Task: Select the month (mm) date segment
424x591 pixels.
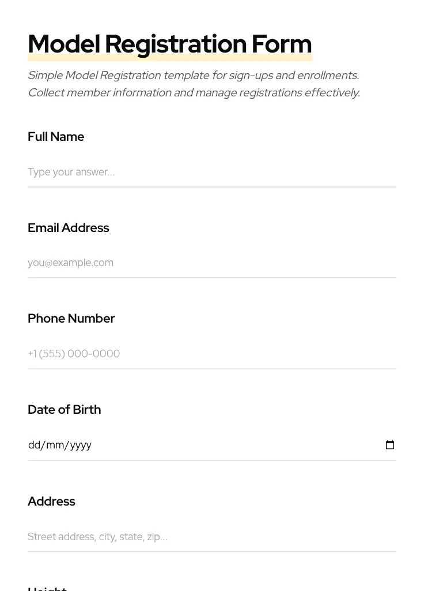Action: (x=55, y=445)
